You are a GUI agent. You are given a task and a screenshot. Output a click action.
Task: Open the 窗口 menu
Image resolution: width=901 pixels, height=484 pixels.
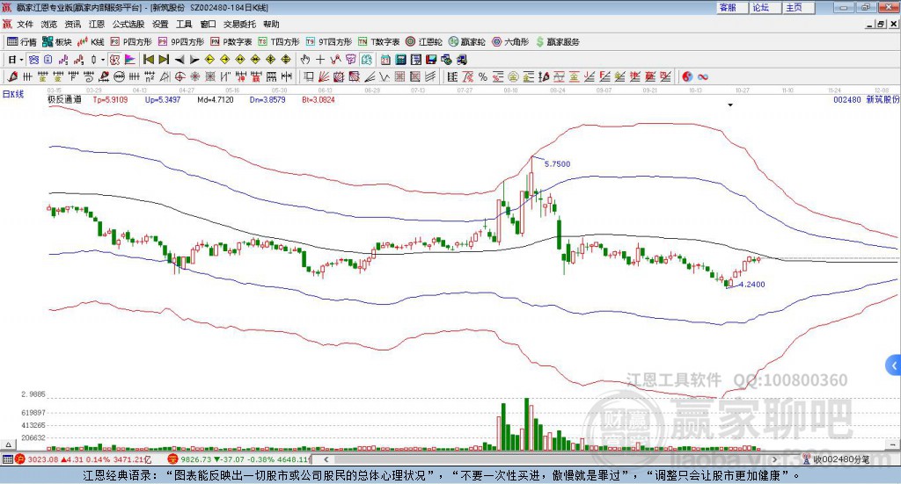[208, 24]
